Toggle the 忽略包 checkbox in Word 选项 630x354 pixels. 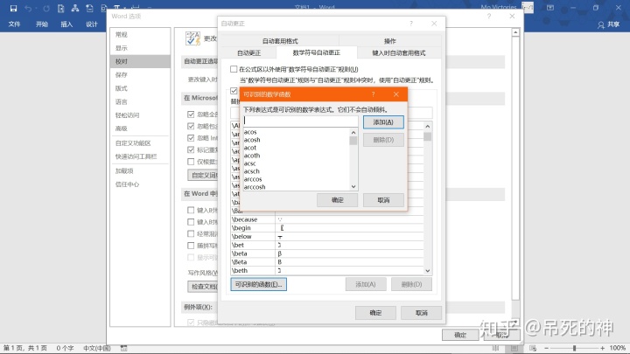pyautogui.click(x=191, y=126)
